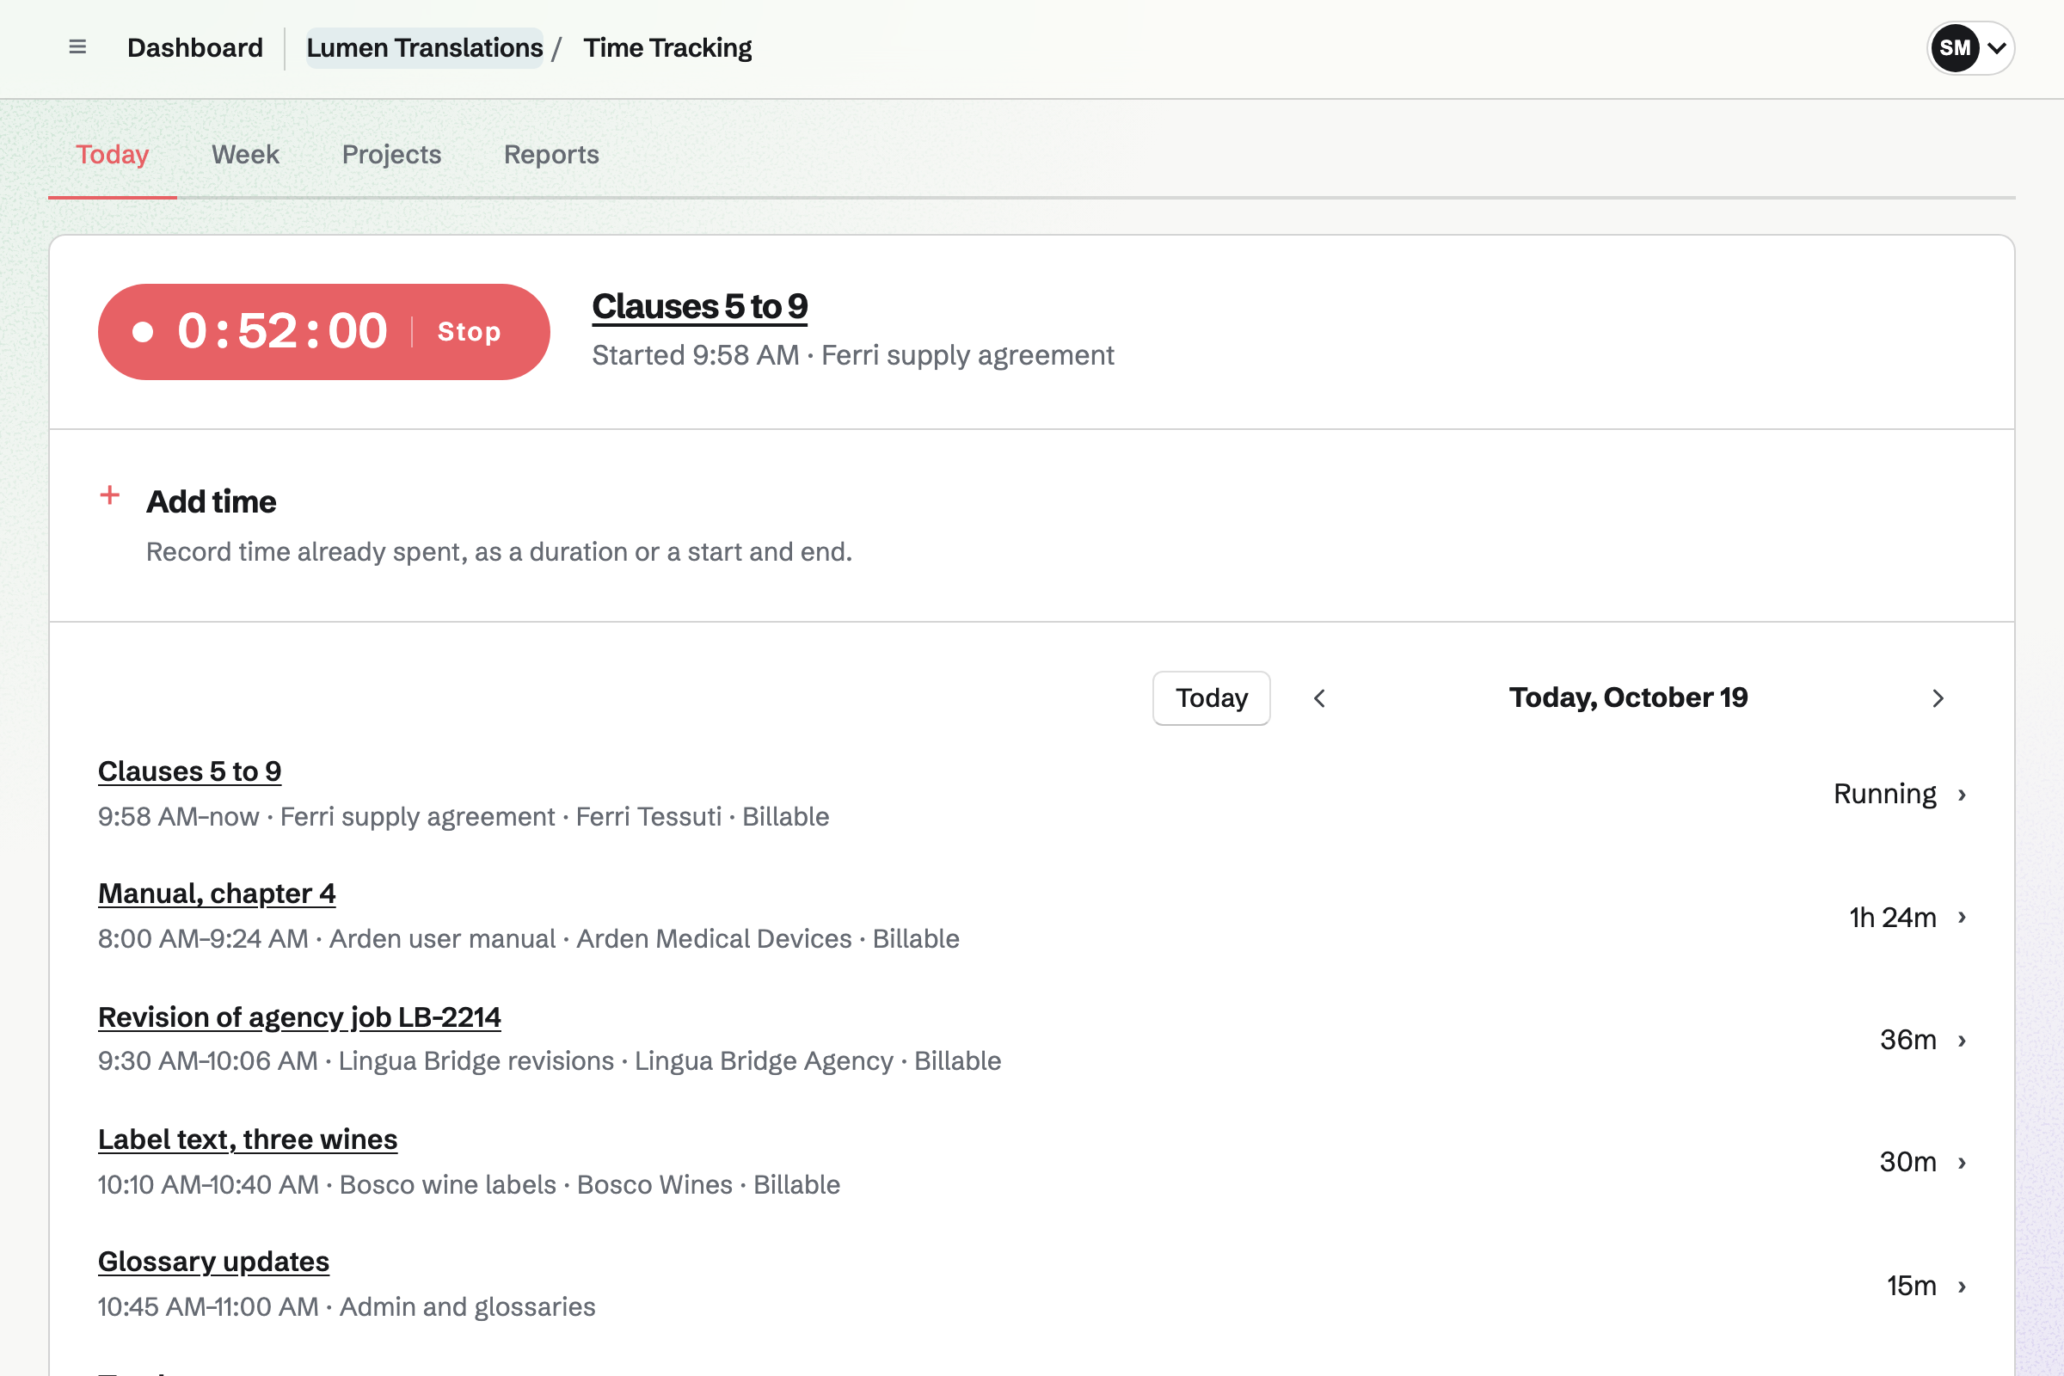Click Lumen Translations breadcrumb
Image resolution: width=2064 pixels, height=1376 pixels.
pos(425,47)
